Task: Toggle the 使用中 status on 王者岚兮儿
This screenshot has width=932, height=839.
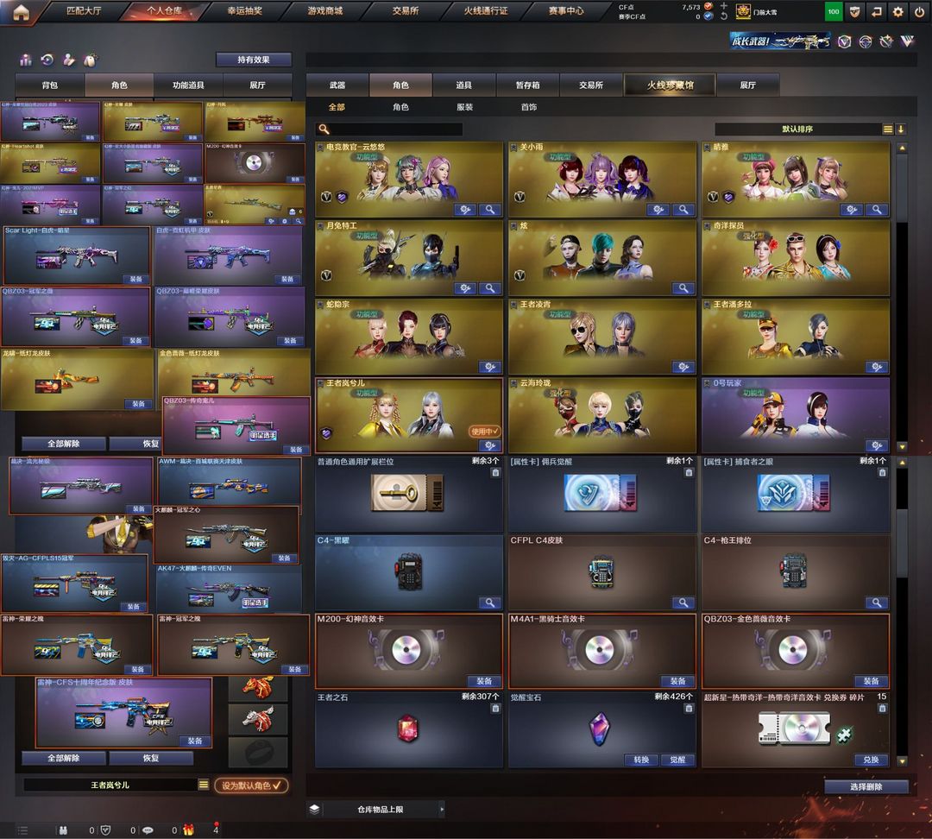Action: pos(485,431)
